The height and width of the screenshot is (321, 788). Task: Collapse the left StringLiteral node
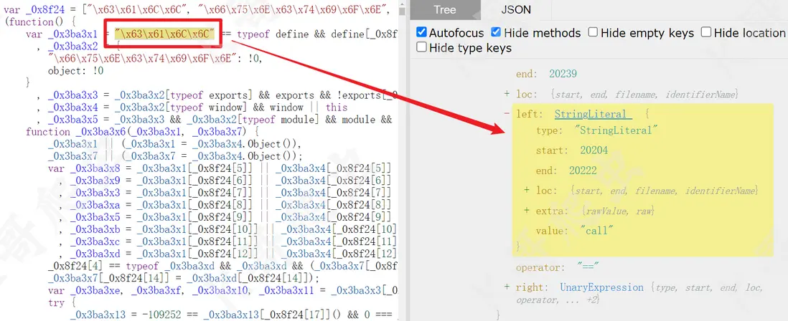pyautogui.click(x=507, y=115)
